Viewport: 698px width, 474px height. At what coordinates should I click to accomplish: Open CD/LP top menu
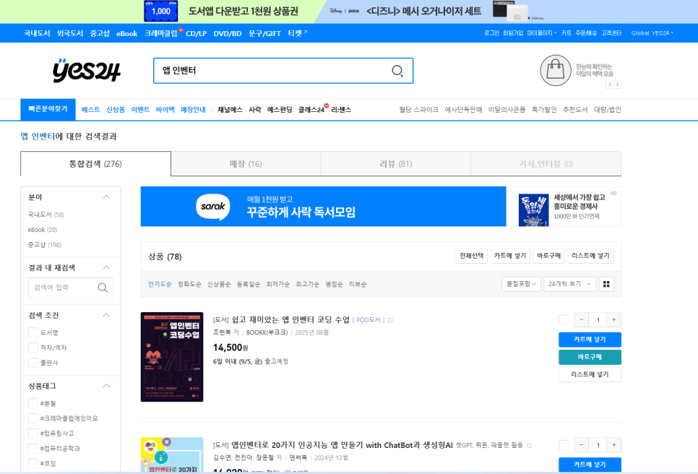(197, 33)
